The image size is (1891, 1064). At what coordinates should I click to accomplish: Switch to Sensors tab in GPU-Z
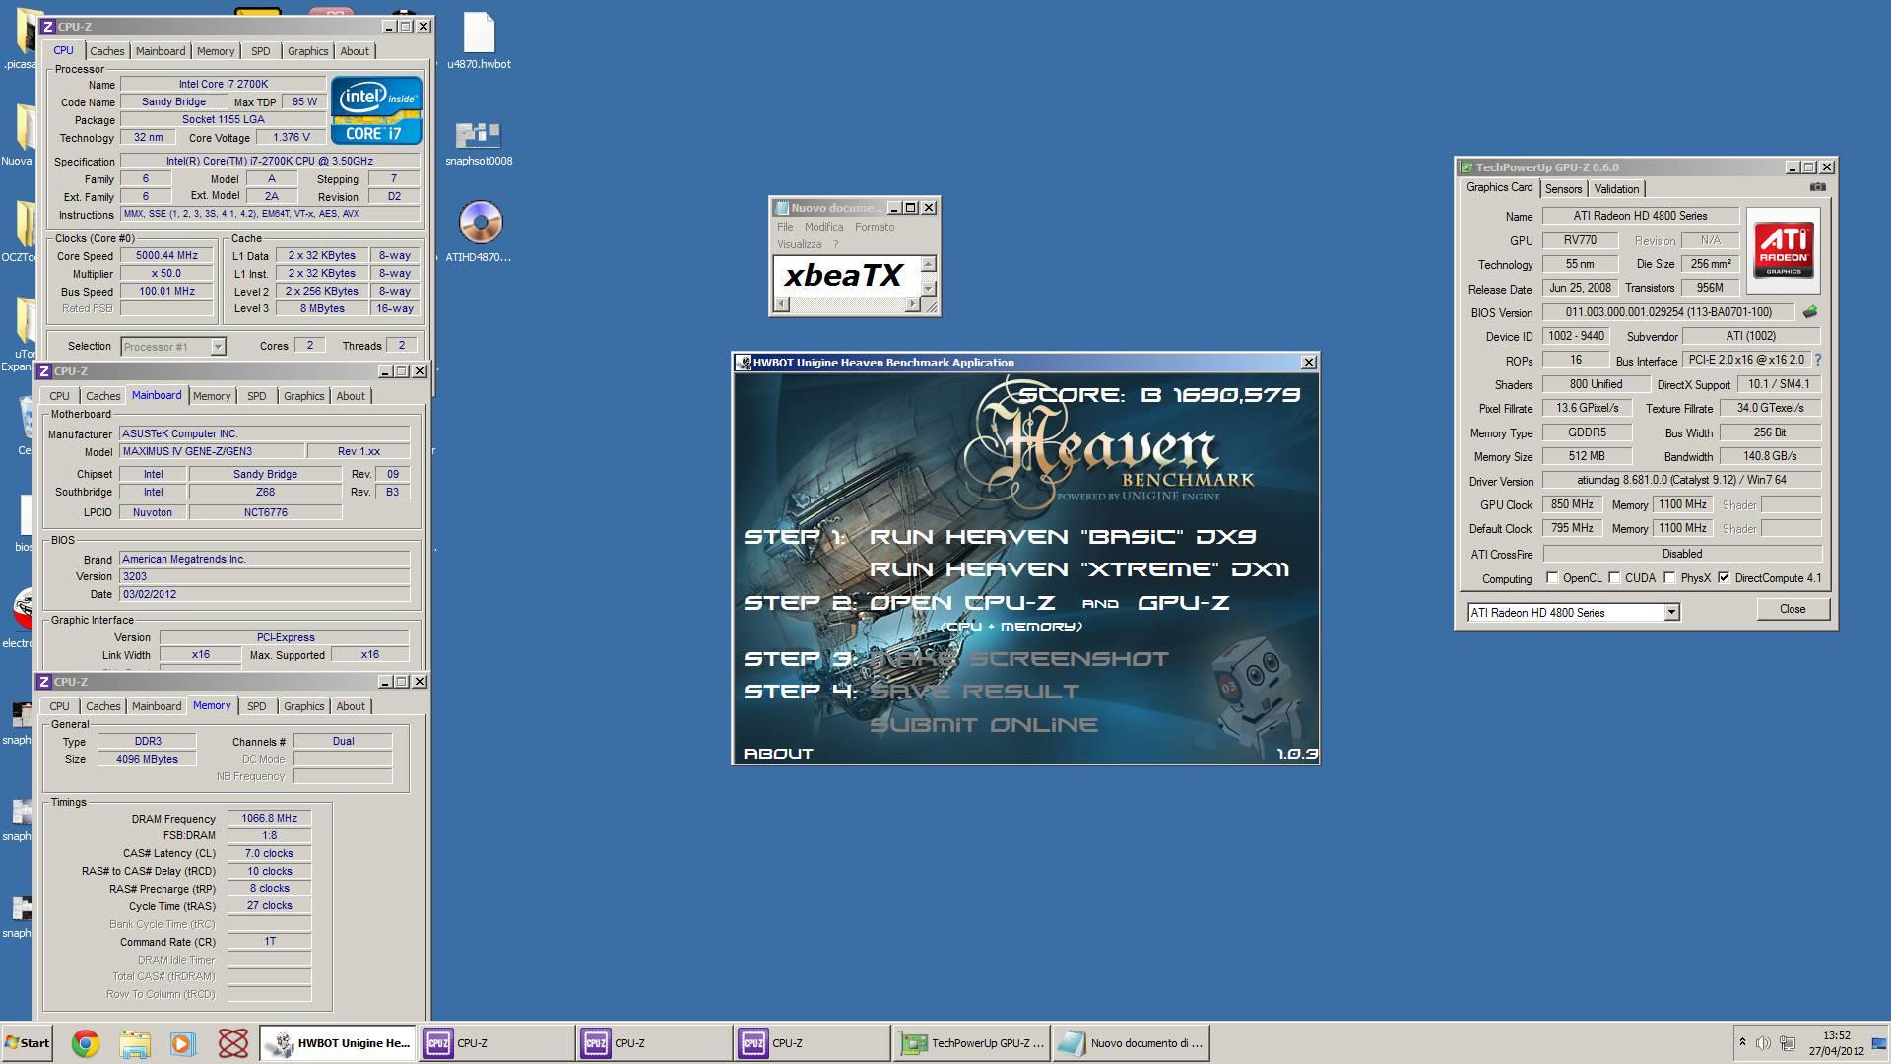coord(1563,189)
